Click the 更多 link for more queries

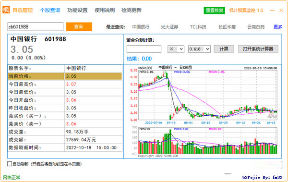[278, 27]
